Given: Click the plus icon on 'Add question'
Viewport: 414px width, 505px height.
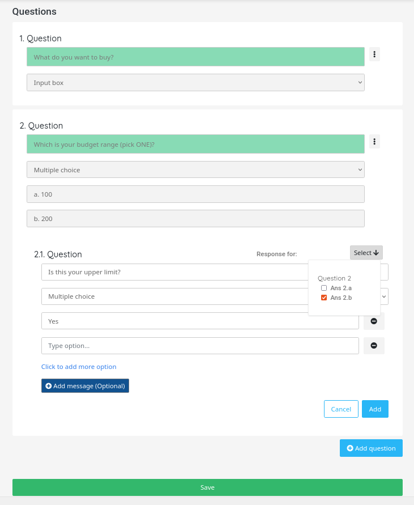Looking at the screenshot, I should point(350,448).
